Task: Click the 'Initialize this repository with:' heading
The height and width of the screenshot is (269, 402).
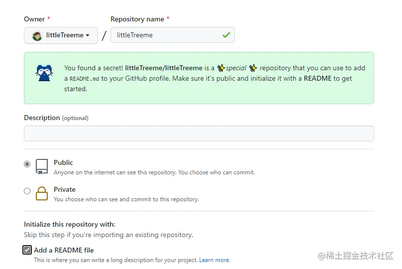Action: (70, 224)
